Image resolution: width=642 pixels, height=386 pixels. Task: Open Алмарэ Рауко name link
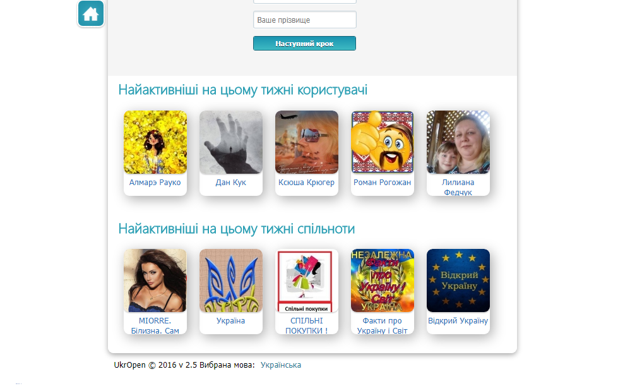(x=155, y=183)
